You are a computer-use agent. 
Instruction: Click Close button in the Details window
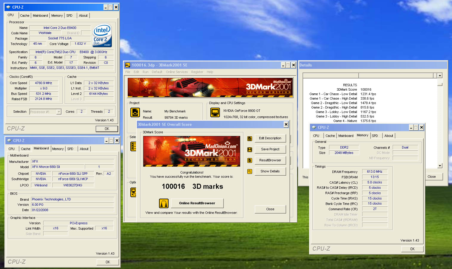[x=432, y=177]
